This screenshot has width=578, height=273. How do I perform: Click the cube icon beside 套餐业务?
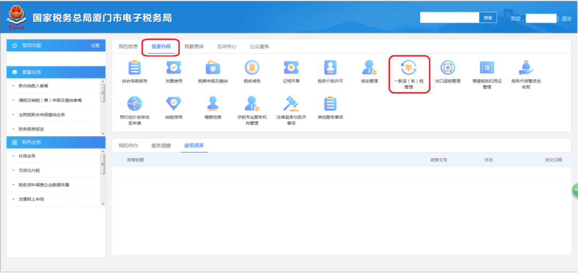(x=15, y=72)
